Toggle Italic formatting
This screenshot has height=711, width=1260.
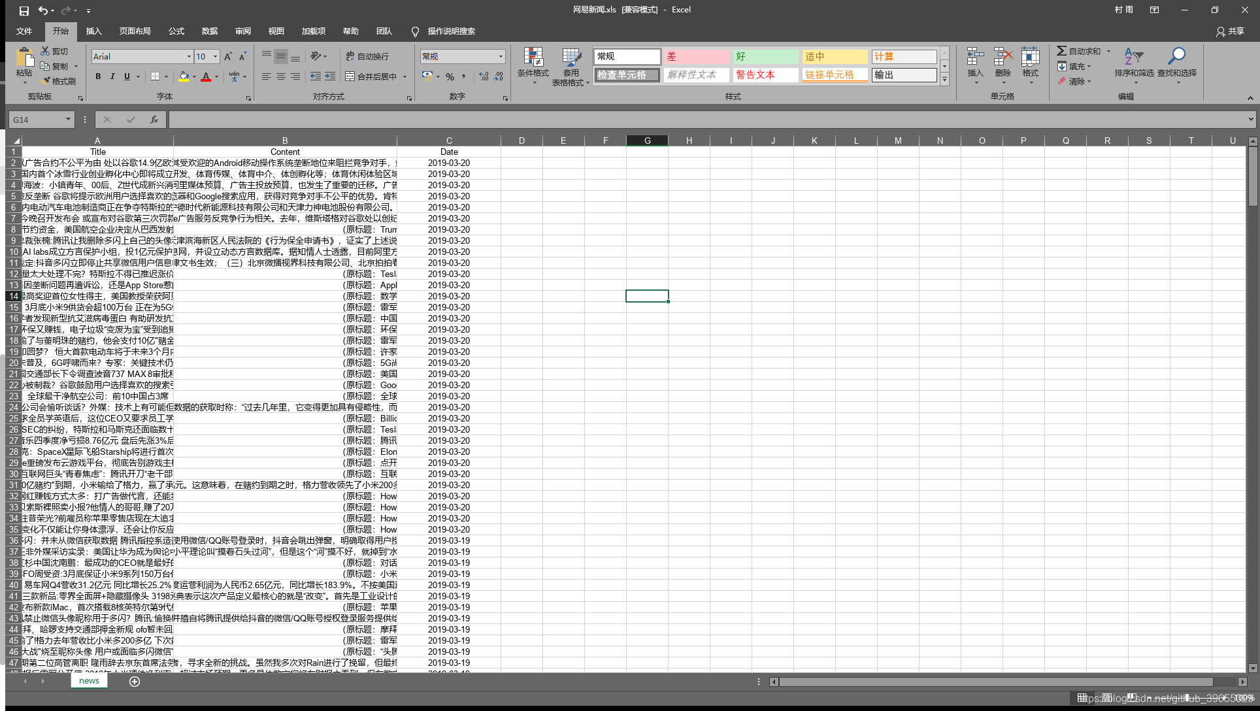(112, 76)
